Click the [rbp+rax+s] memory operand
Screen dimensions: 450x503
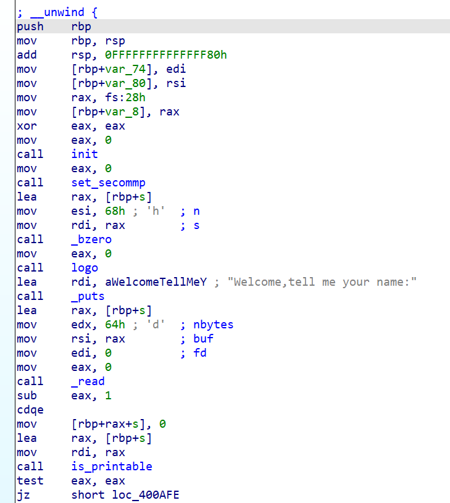(111, 424)
